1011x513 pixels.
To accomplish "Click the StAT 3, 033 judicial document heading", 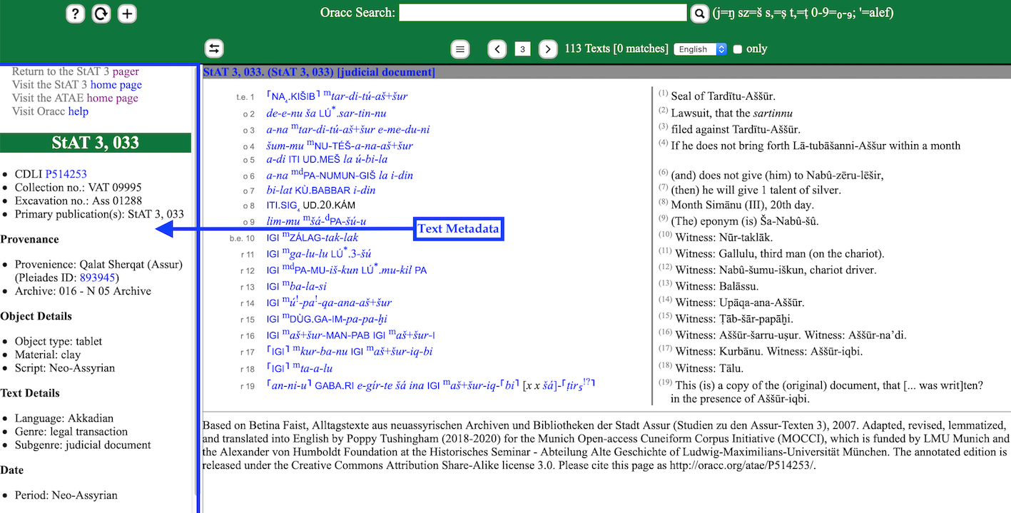I will tap(319, 72).
